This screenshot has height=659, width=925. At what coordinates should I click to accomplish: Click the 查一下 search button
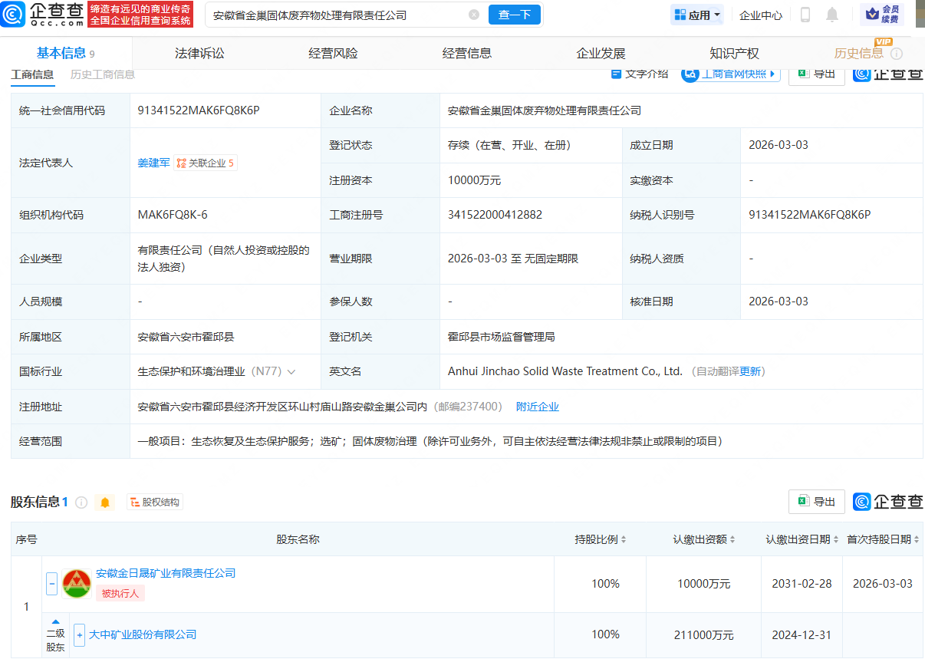[x=514, y=14]
